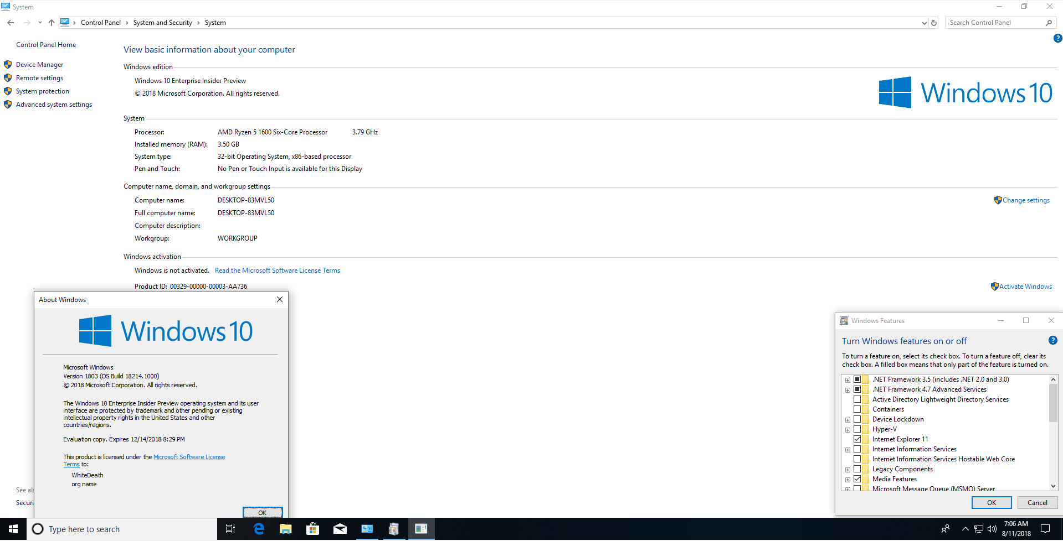Open the Windows Start menu
Screen dimensions: 1063x541
click(x=13, y=529)
